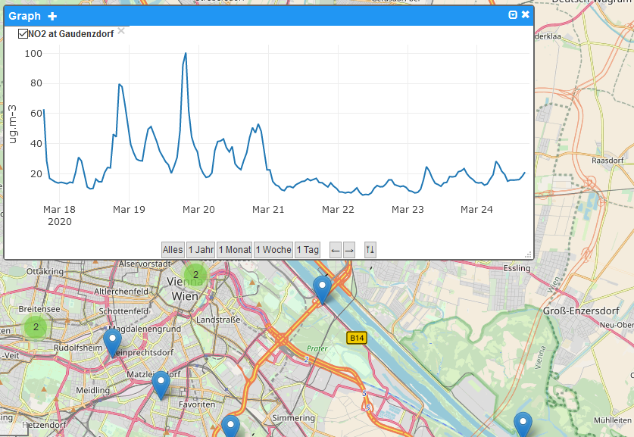Viewport: 634px width, 437px height.
Task: Select station marker west of Simmering
Action: (230, 426)
